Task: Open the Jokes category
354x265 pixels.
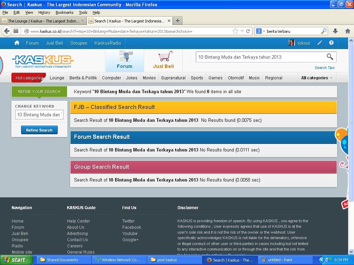Action: tap(132, 78)
